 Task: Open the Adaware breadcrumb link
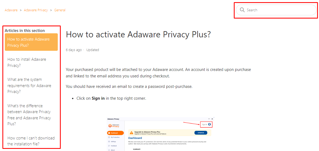(11, 10)
